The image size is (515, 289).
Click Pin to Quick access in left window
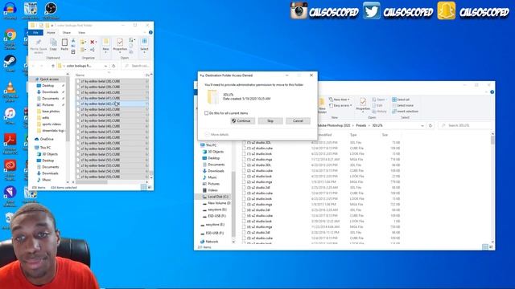point(39,46)
